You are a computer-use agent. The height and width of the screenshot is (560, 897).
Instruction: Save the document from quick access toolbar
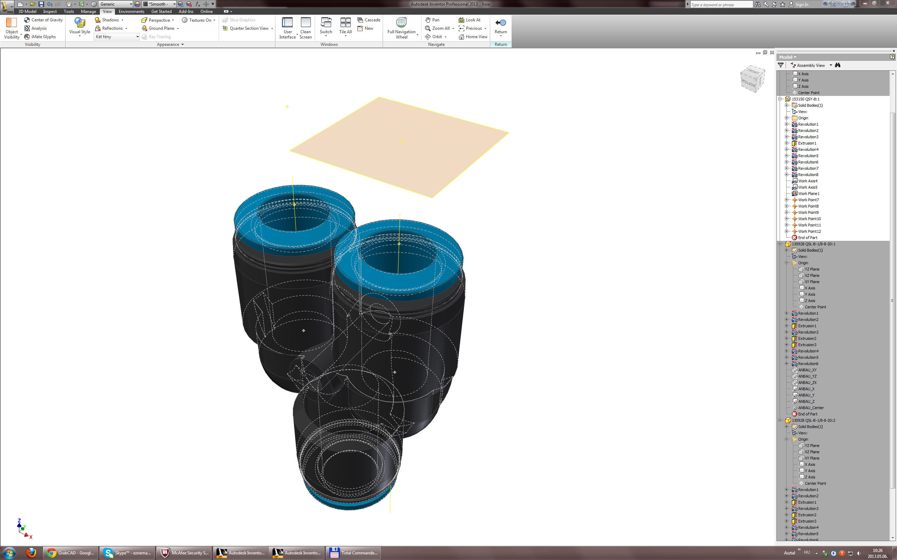(x=41, y=4)
